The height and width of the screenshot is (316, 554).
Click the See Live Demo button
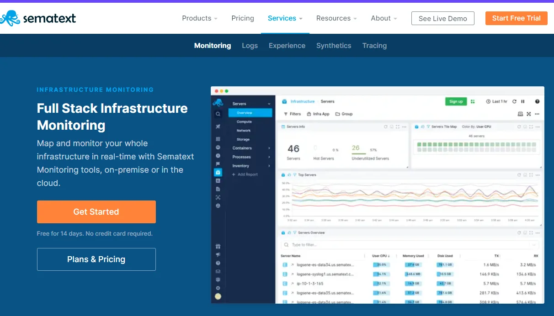[x=443, y=18]
